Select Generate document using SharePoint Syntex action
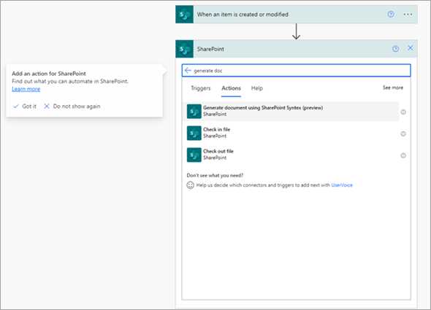This screenshot has height=310, width=431. pos(292,111)
